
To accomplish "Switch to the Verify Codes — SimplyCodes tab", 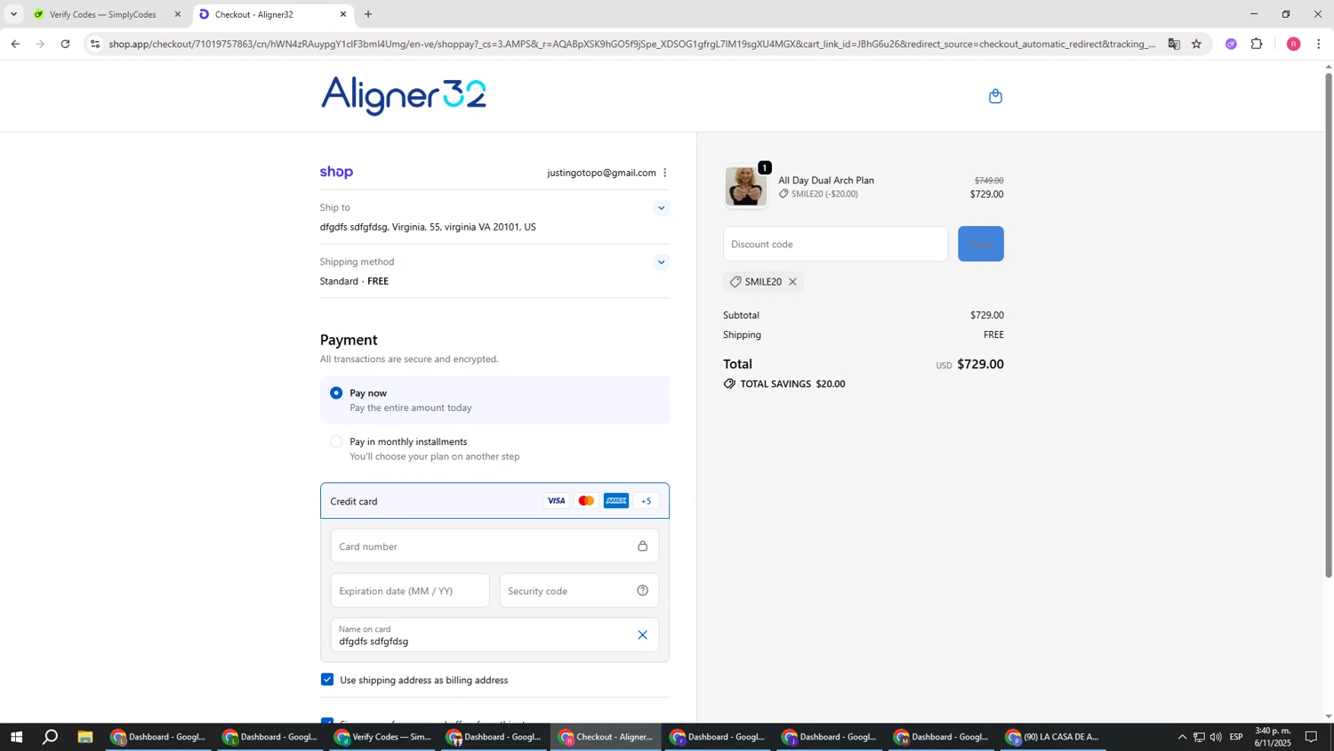I will (102, 14).
